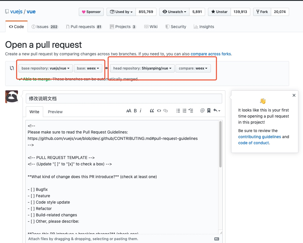Click the description text area scrollbar
The height and width of the screenshot is (243, 303).
tap(220, 144)
